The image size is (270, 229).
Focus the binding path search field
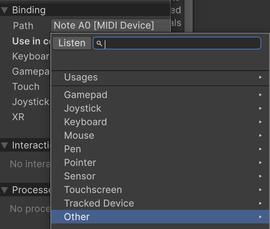(x=180, y=43)
